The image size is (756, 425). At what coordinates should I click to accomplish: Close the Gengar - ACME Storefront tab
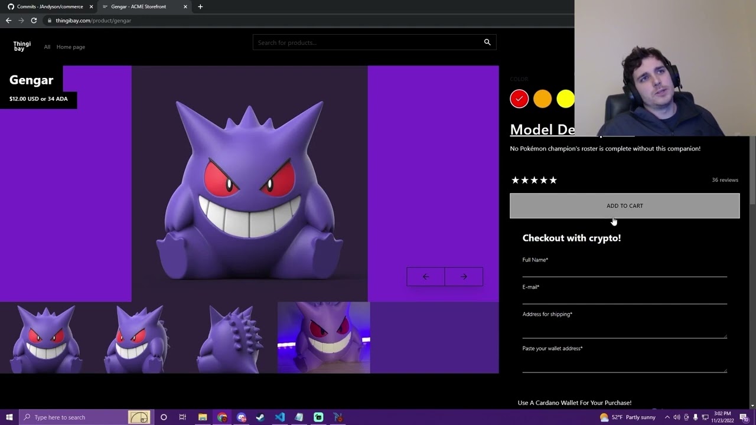pos(185,6)
